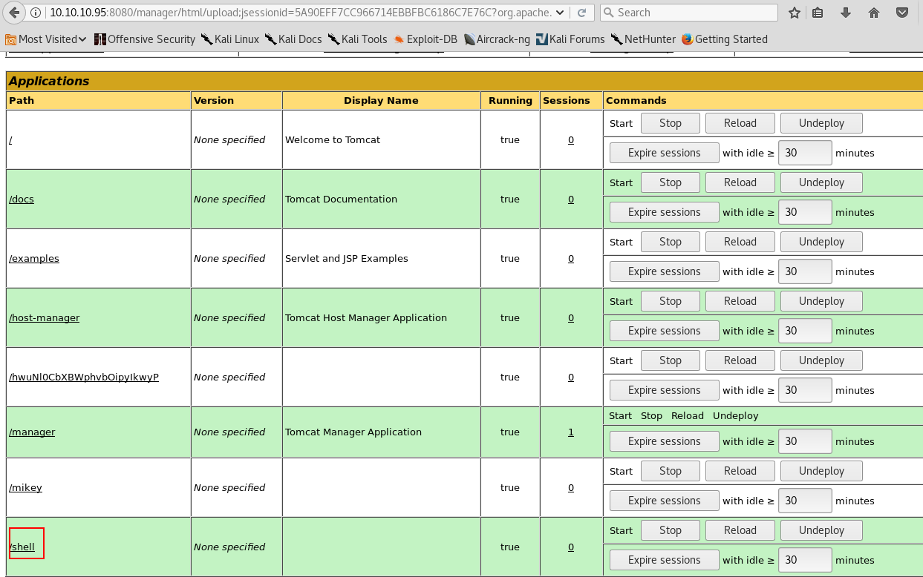The height and width of the screenshot is (577, 923).
Task: Undeploy the /shell application
Action: pyautogui.click(x=821, y=530)
